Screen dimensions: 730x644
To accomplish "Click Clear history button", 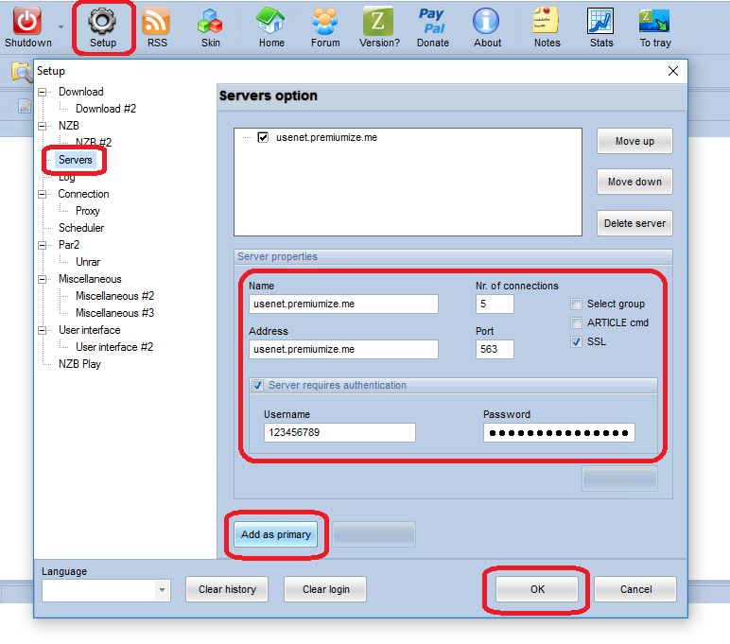I will point(227,589).
